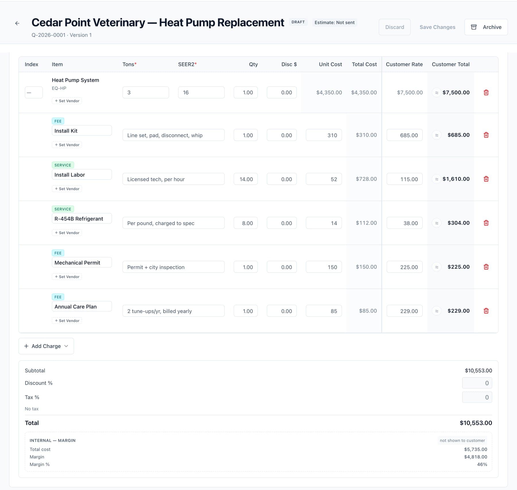Edit the SEER2 field showing 16
This screenshot has width=517, height=490.
(201, 92)
